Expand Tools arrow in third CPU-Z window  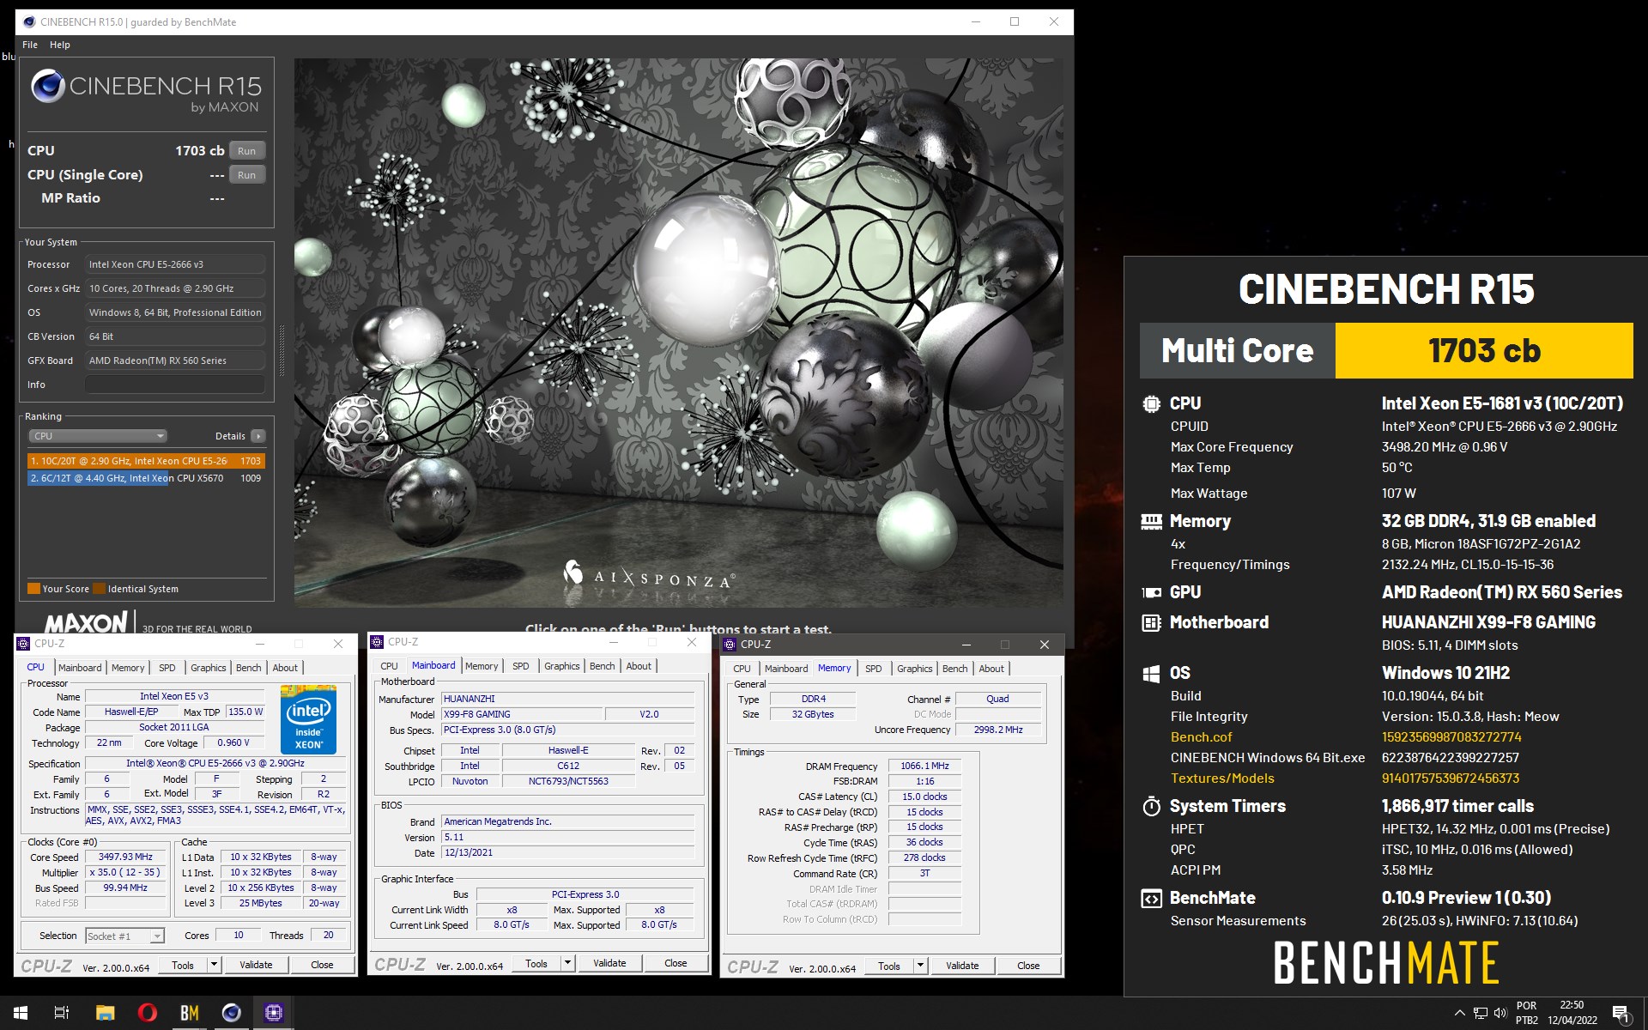coord(920,966)
